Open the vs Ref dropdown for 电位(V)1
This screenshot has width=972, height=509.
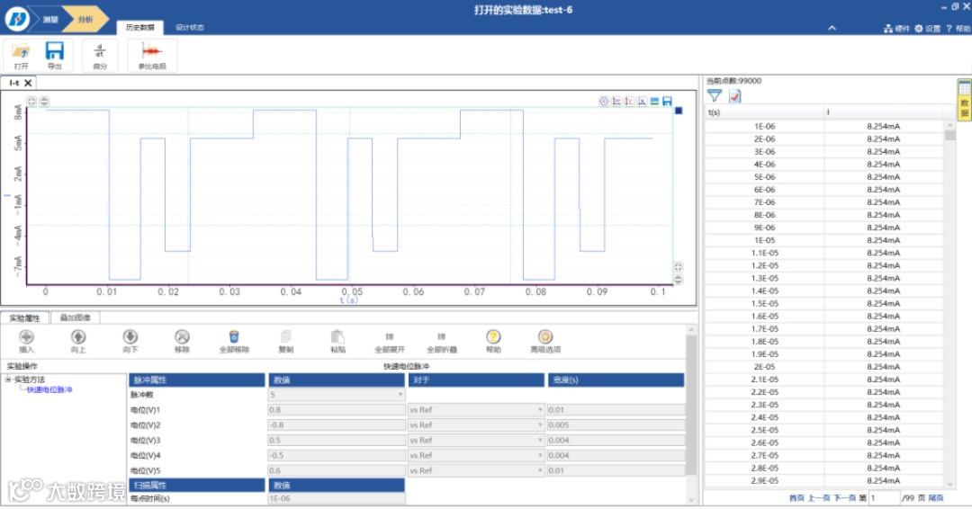point(476,410)
